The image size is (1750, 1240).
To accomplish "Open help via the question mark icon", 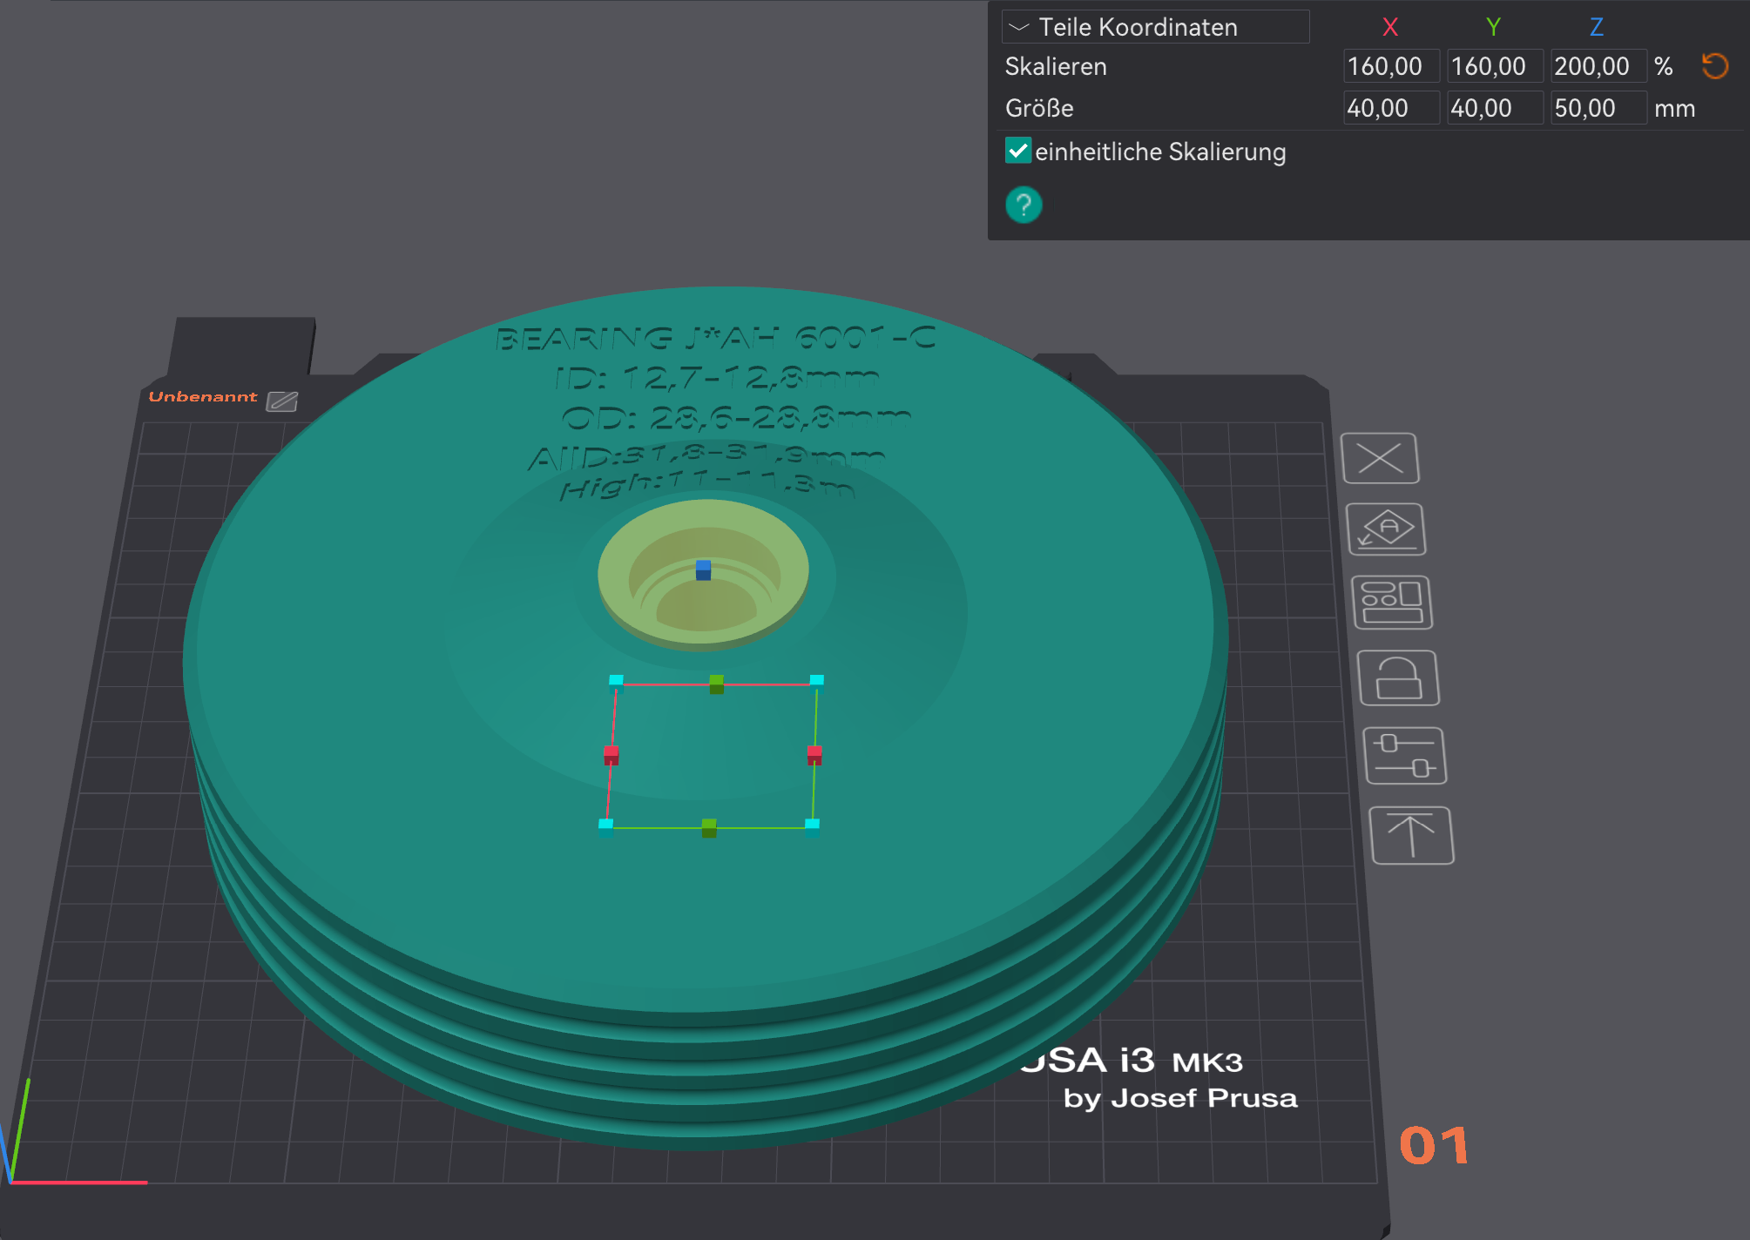I will pyautogui.click(x=1024, y=206).
